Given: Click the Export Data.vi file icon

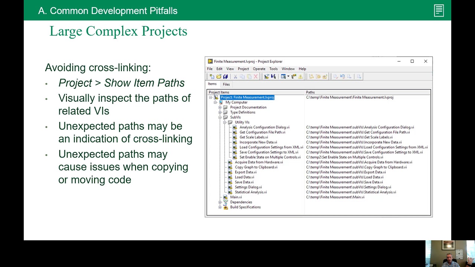Looking at the screenshot, I should [230, 172].
